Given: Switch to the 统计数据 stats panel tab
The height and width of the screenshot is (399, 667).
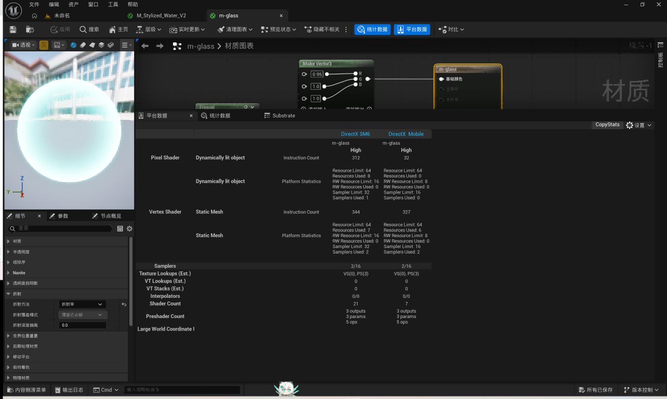Looking at the screenshot, I should pyautogui.click(x=215, y=116).
